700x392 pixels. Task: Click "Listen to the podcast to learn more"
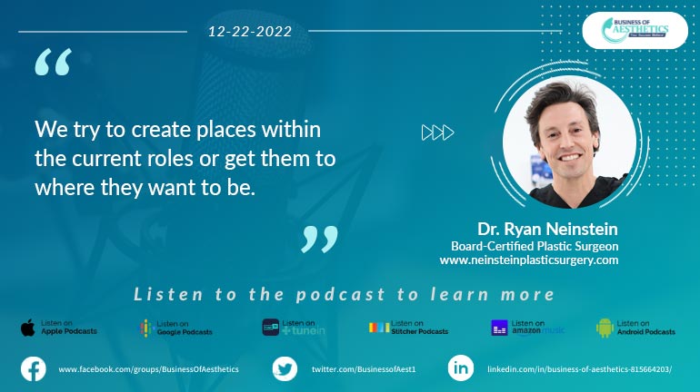click(344, 294)
